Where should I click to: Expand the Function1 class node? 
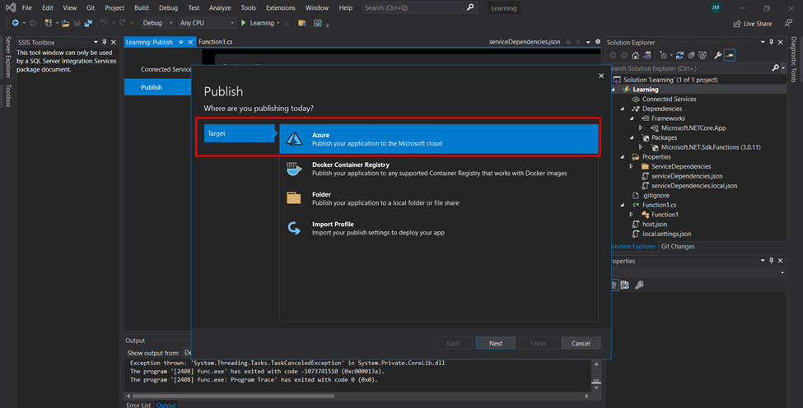(x=632, y=215)
